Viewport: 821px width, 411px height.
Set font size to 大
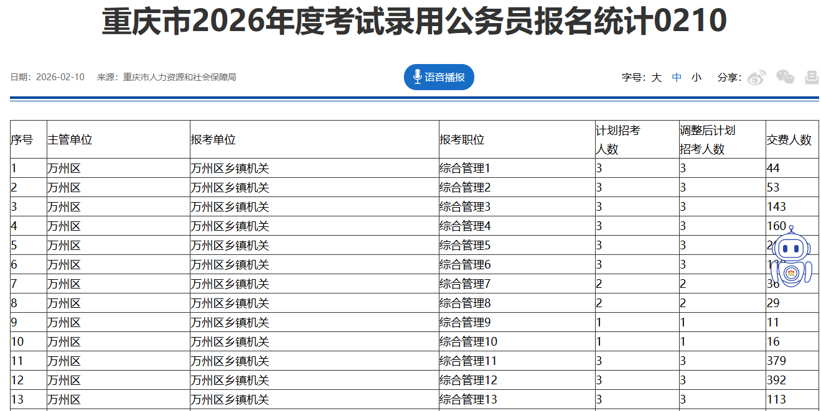point(657,78)
